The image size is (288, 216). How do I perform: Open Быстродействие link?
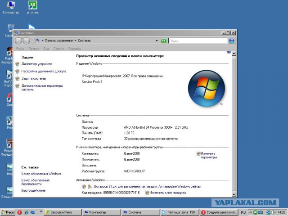click(33, 190)
